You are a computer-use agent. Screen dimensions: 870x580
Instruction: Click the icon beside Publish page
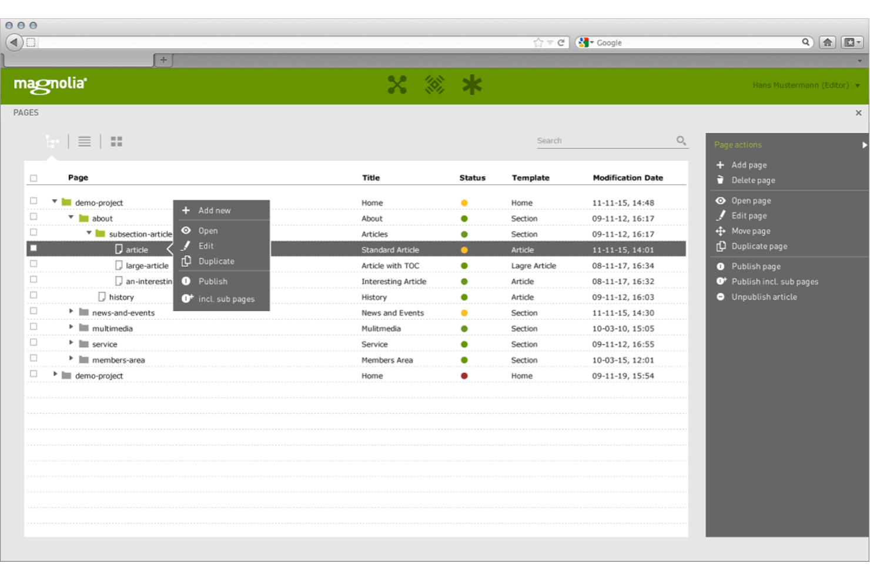pyautogui.click(x=720, y=266)
